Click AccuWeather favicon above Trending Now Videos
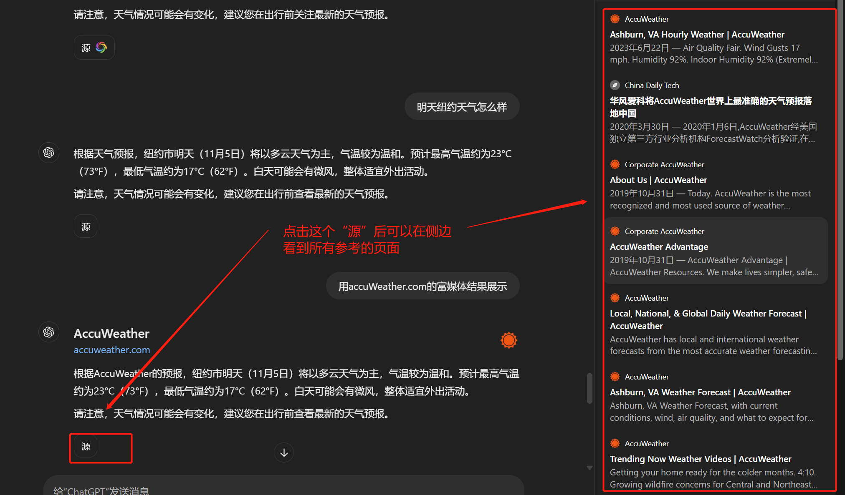845x495 pixels. (615, 443)
